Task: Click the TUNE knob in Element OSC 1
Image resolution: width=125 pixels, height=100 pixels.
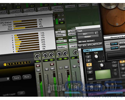Action: click(x=96, y=56)
